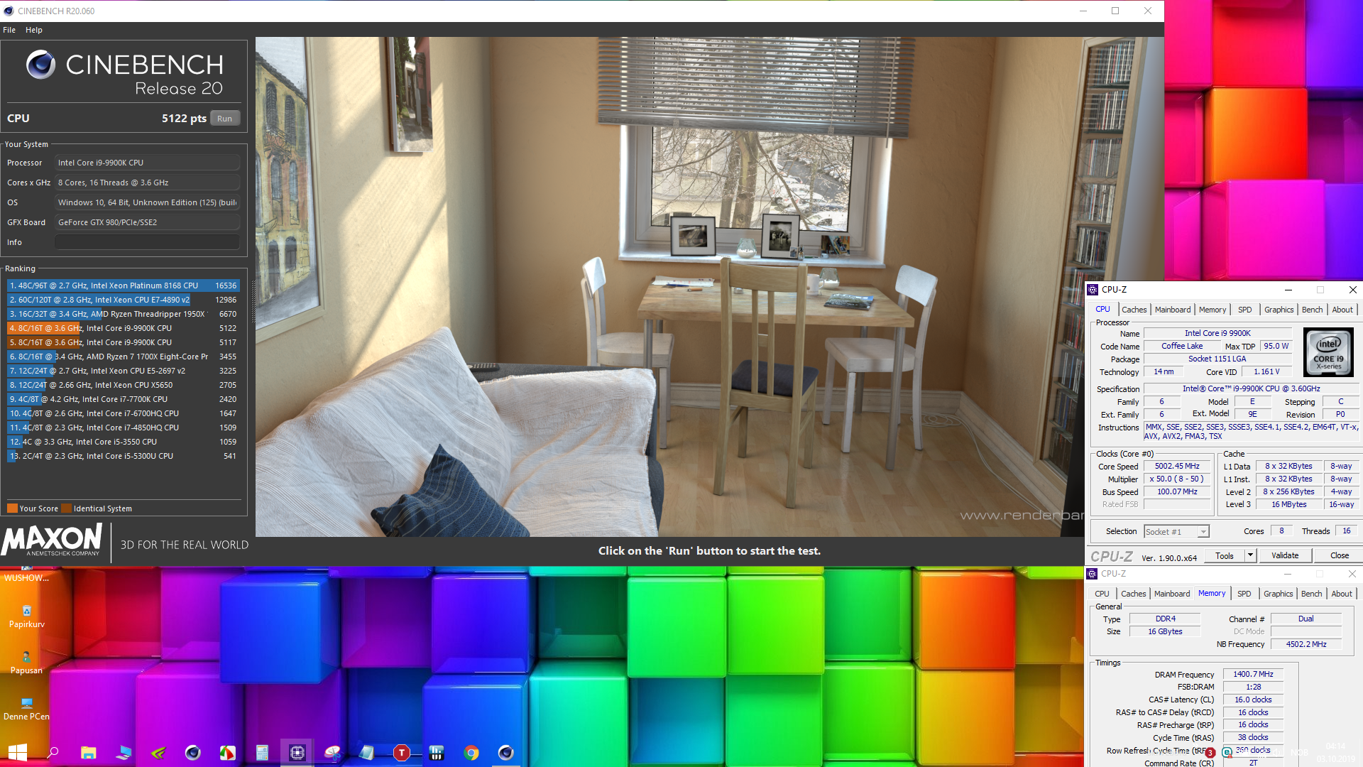The width and height of the screenshot is (1363, 767).
Task: Click the Cinebench sphere logo
Action: tap(40, 65)
